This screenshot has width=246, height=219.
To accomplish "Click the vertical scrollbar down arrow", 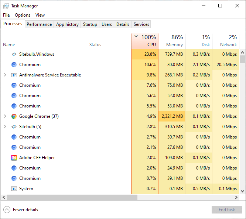I will (243, 191).
